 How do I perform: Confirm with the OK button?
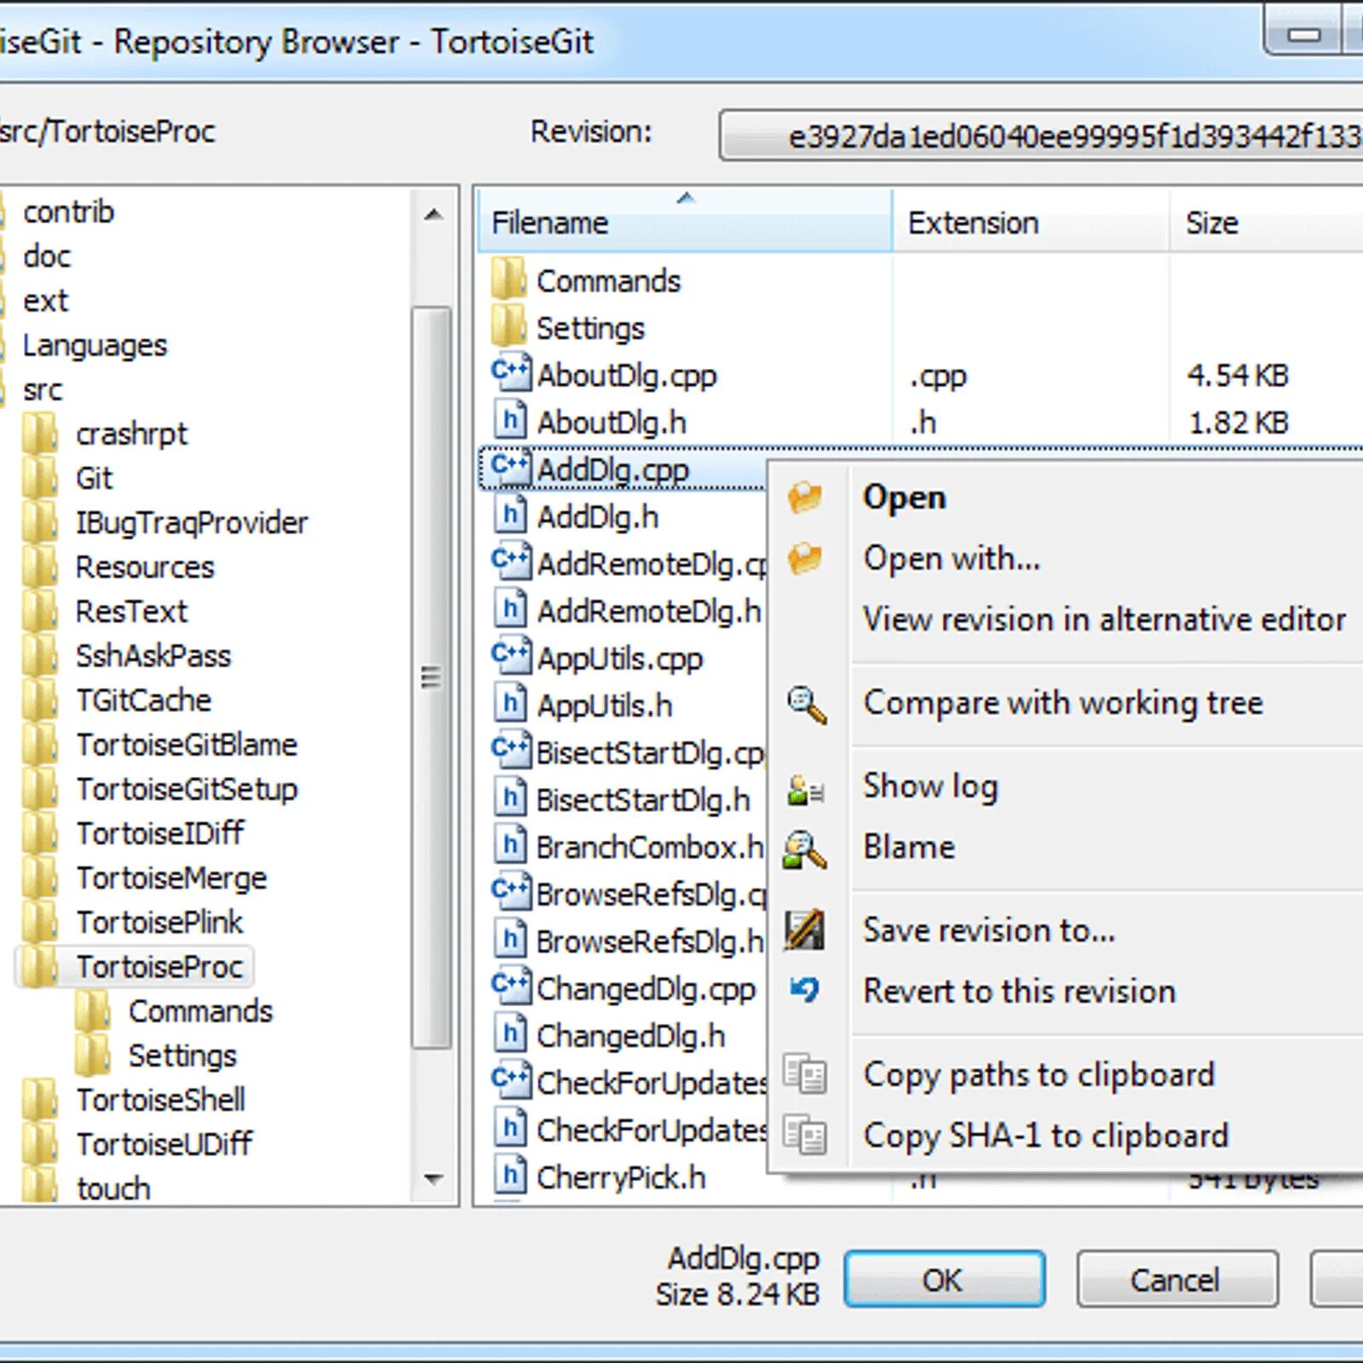coord(945,1279)
